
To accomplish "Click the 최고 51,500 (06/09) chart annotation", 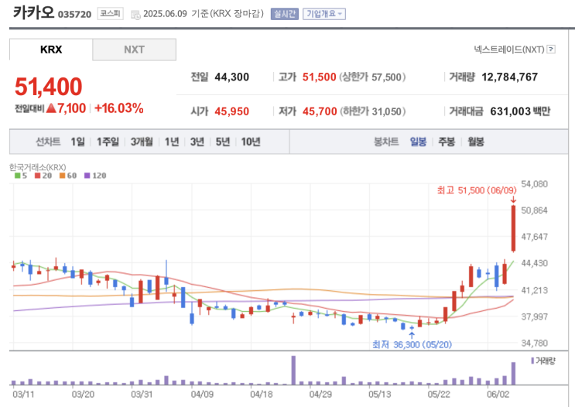I will point(477,190).
